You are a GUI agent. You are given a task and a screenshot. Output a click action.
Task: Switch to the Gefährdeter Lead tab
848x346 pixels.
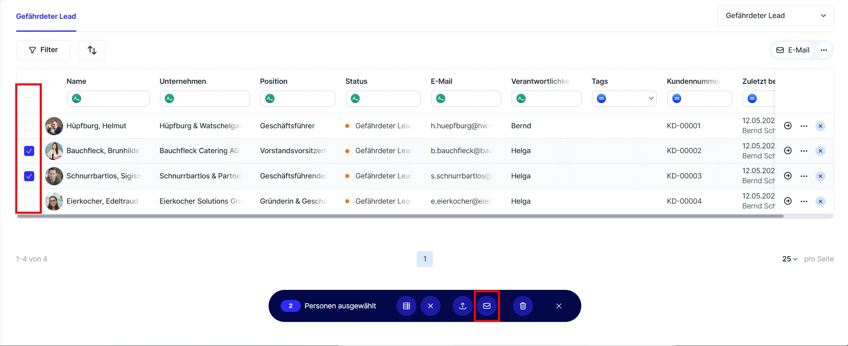pyautogui.click(x=46, y=16)
